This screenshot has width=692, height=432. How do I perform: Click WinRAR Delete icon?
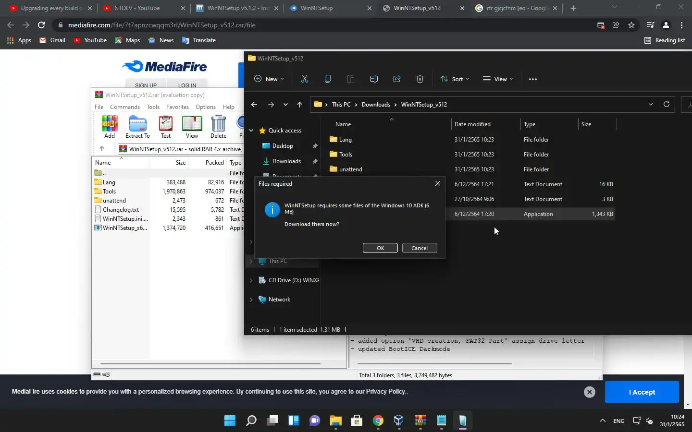pos(218,127)
